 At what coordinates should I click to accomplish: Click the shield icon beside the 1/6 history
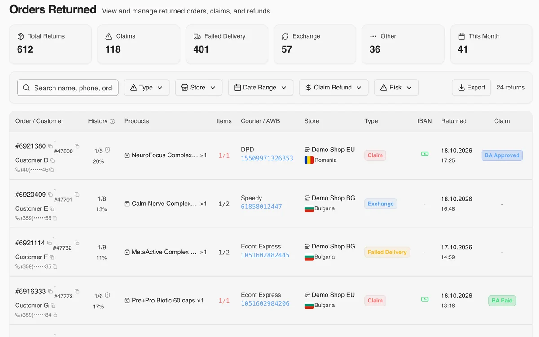(107, 296)
